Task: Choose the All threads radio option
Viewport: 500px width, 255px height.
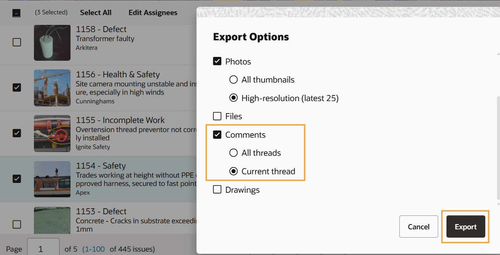Action: coord(234,153)
